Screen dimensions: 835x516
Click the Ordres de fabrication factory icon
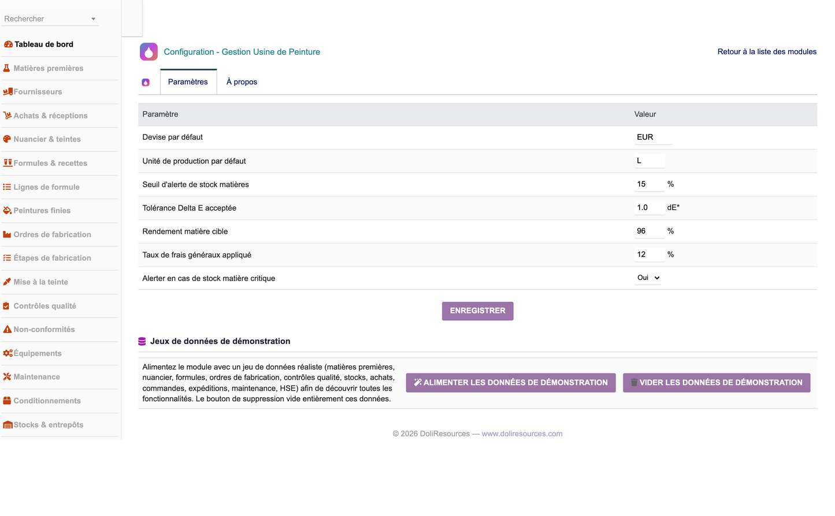tap(8, 234)
